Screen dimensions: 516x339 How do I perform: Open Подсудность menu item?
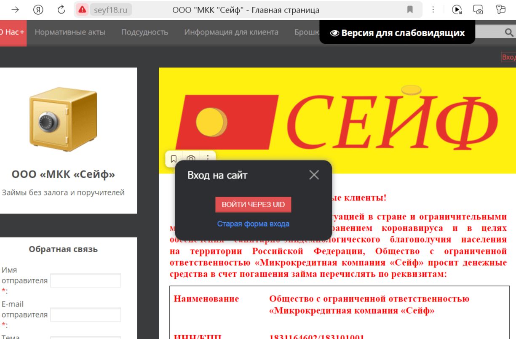tap(144, 32)
